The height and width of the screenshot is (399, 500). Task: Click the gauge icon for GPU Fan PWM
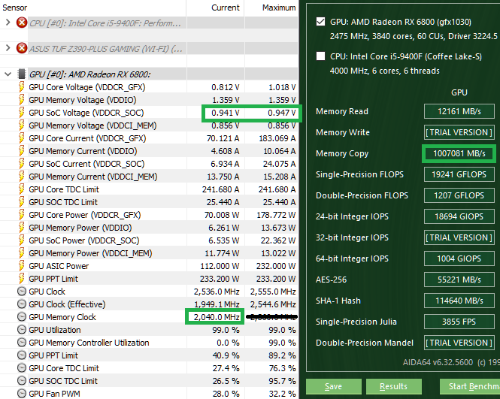(22, 394)
